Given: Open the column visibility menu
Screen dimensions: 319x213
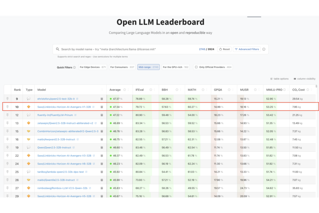Looking at the screenshot, I should (x=304, y=79).
